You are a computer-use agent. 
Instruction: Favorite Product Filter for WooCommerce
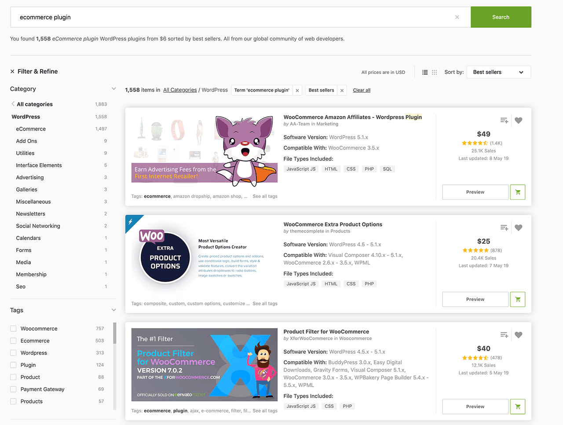pyautogui.click(x=519, y=335)
